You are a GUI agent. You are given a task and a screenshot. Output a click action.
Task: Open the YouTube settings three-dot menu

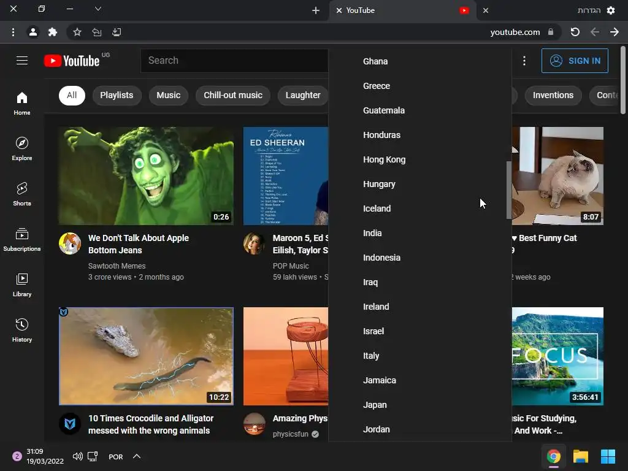coord(524,61)
